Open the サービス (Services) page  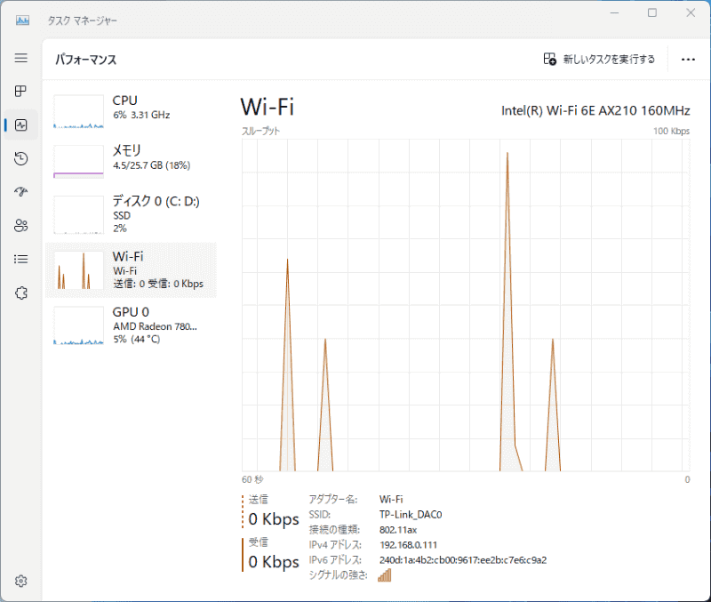[x=21, y=293]
